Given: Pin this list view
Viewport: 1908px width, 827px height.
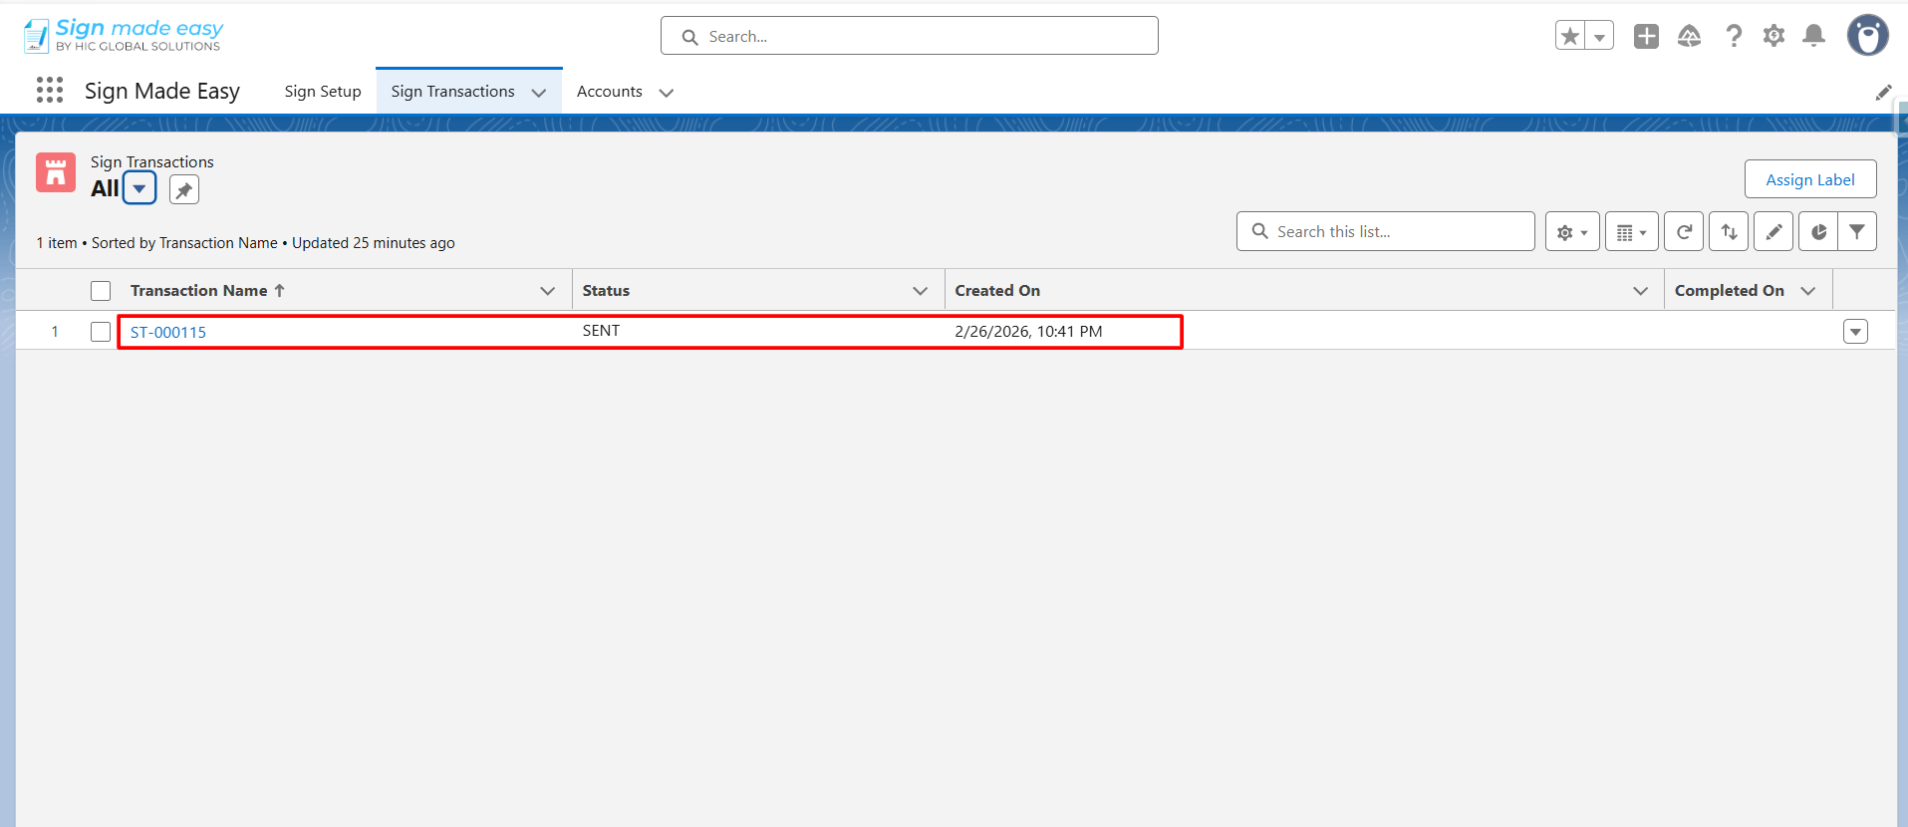Looking at the screenshot, I should (x=184, y=189).
